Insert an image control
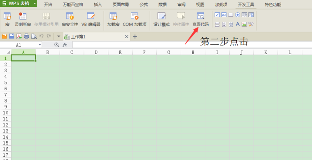This screenshot has height=160, width=312. (x=244, y=24)
